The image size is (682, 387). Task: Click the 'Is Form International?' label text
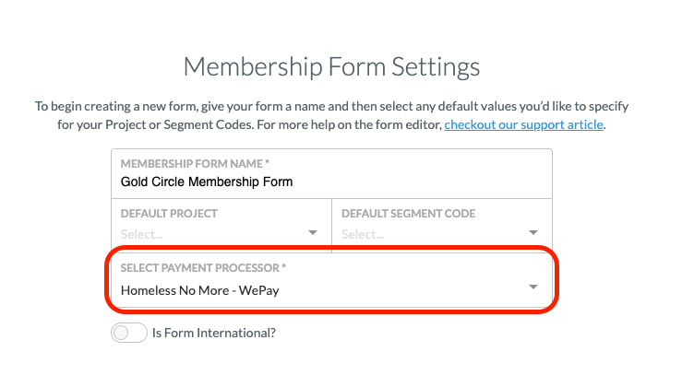[x=214, y=333]
